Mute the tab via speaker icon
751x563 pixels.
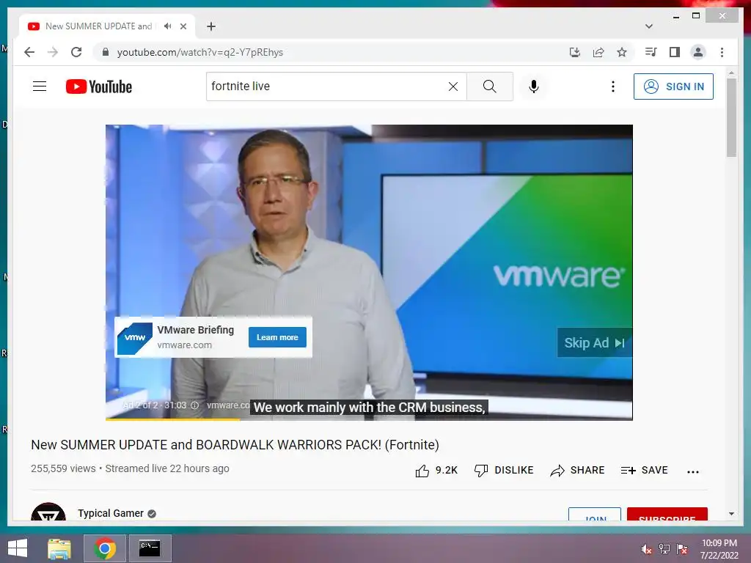(167, 26)
